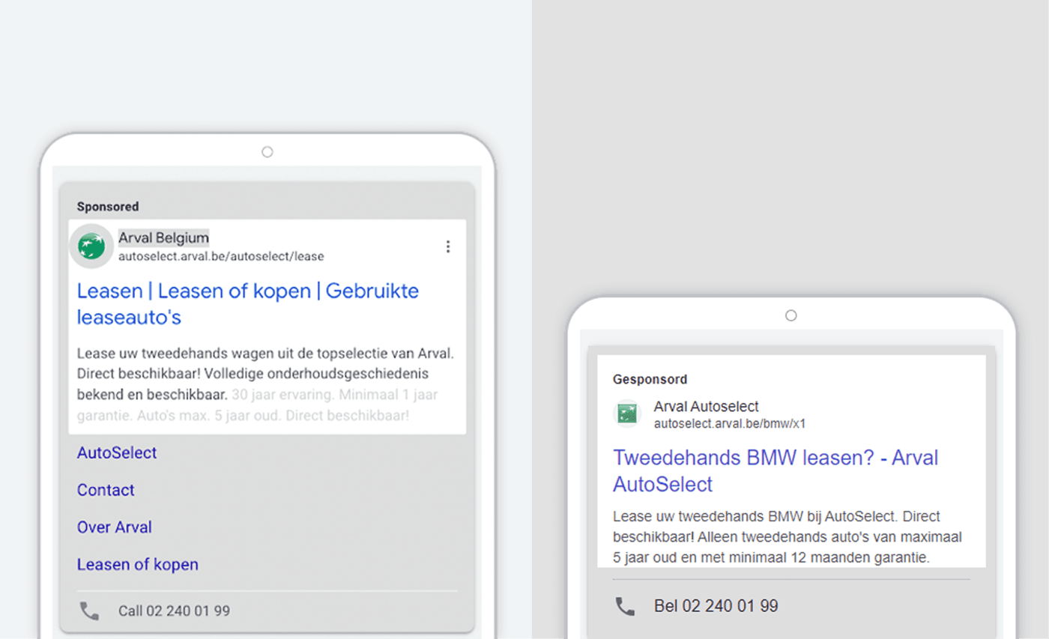Click the 'Bel 02 240 01 99' extension
Screen dimensions: 1049x639
(716, 606)
